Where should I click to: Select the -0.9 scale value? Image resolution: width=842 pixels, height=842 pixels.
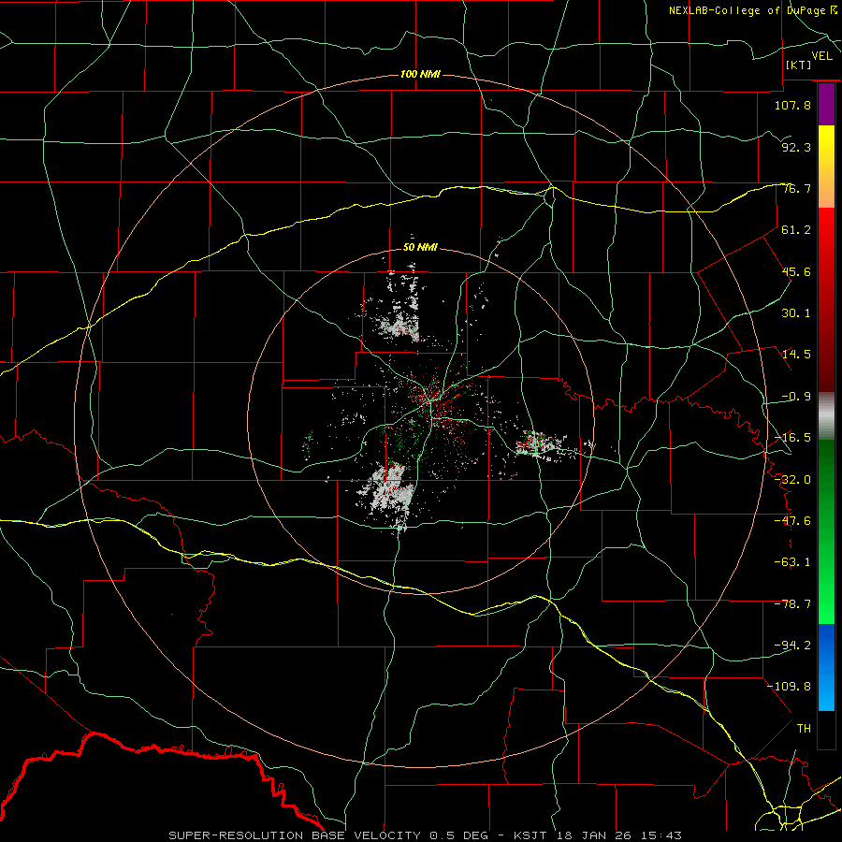pos(796,397)
